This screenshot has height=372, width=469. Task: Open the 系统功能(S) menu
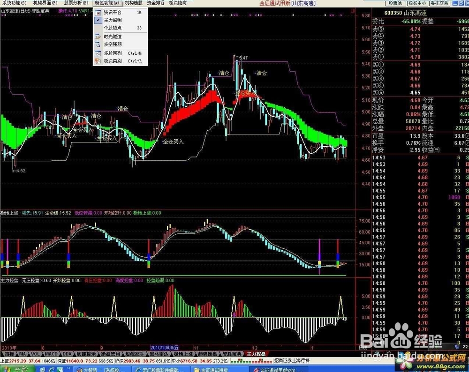point(14,3)
